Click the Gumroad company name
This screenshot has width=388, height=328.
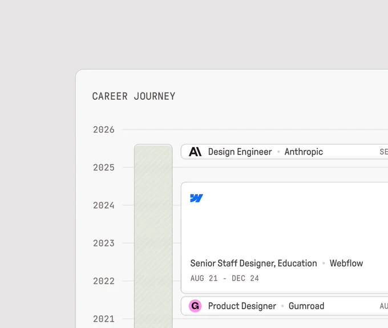click(x=306, y=306)
